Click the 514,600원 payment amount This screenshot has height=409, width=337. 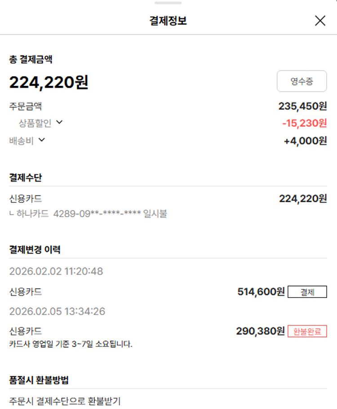(x=261, y=292)
